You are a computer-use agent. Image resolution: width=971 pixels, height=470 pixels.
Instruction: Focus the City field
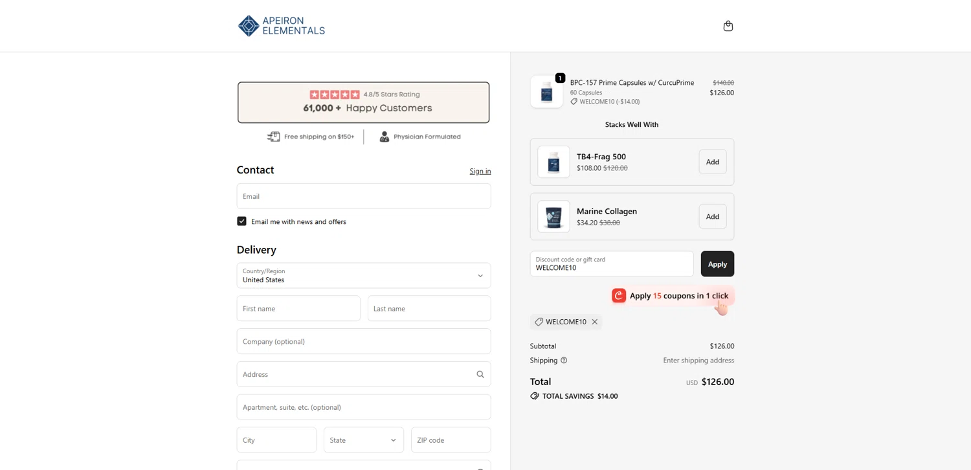[x=276, y=440]
